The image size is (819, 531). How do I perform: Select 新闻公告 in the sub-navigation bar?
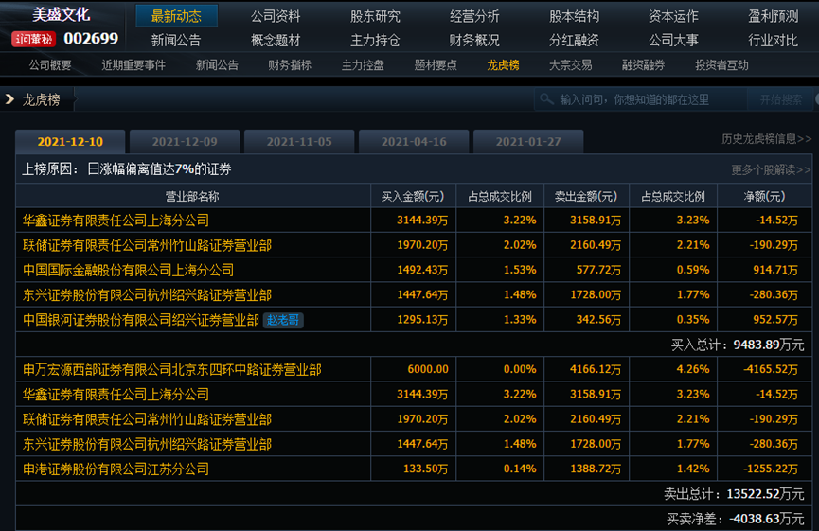(217, 65)
